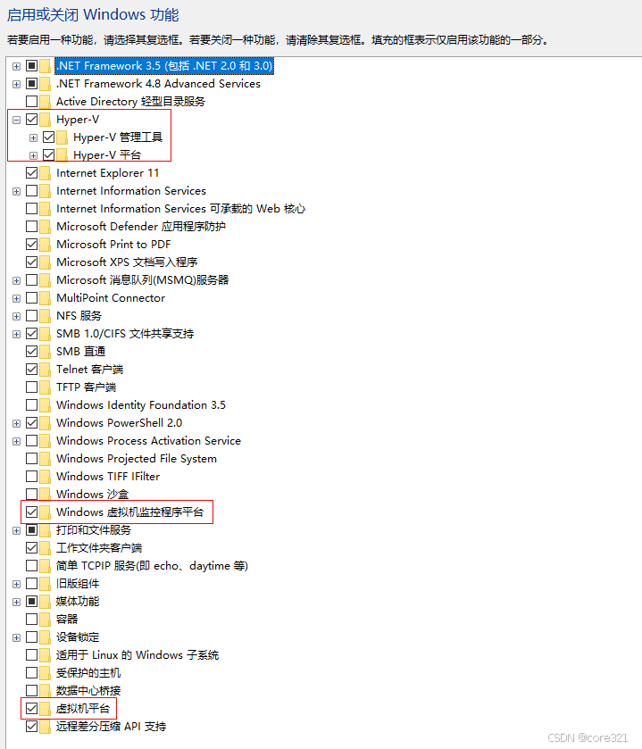The height and width of the screenshot is (749, 642).
Task: Click folder icon of Internet Explorer 11
Action: pos(46,173)
